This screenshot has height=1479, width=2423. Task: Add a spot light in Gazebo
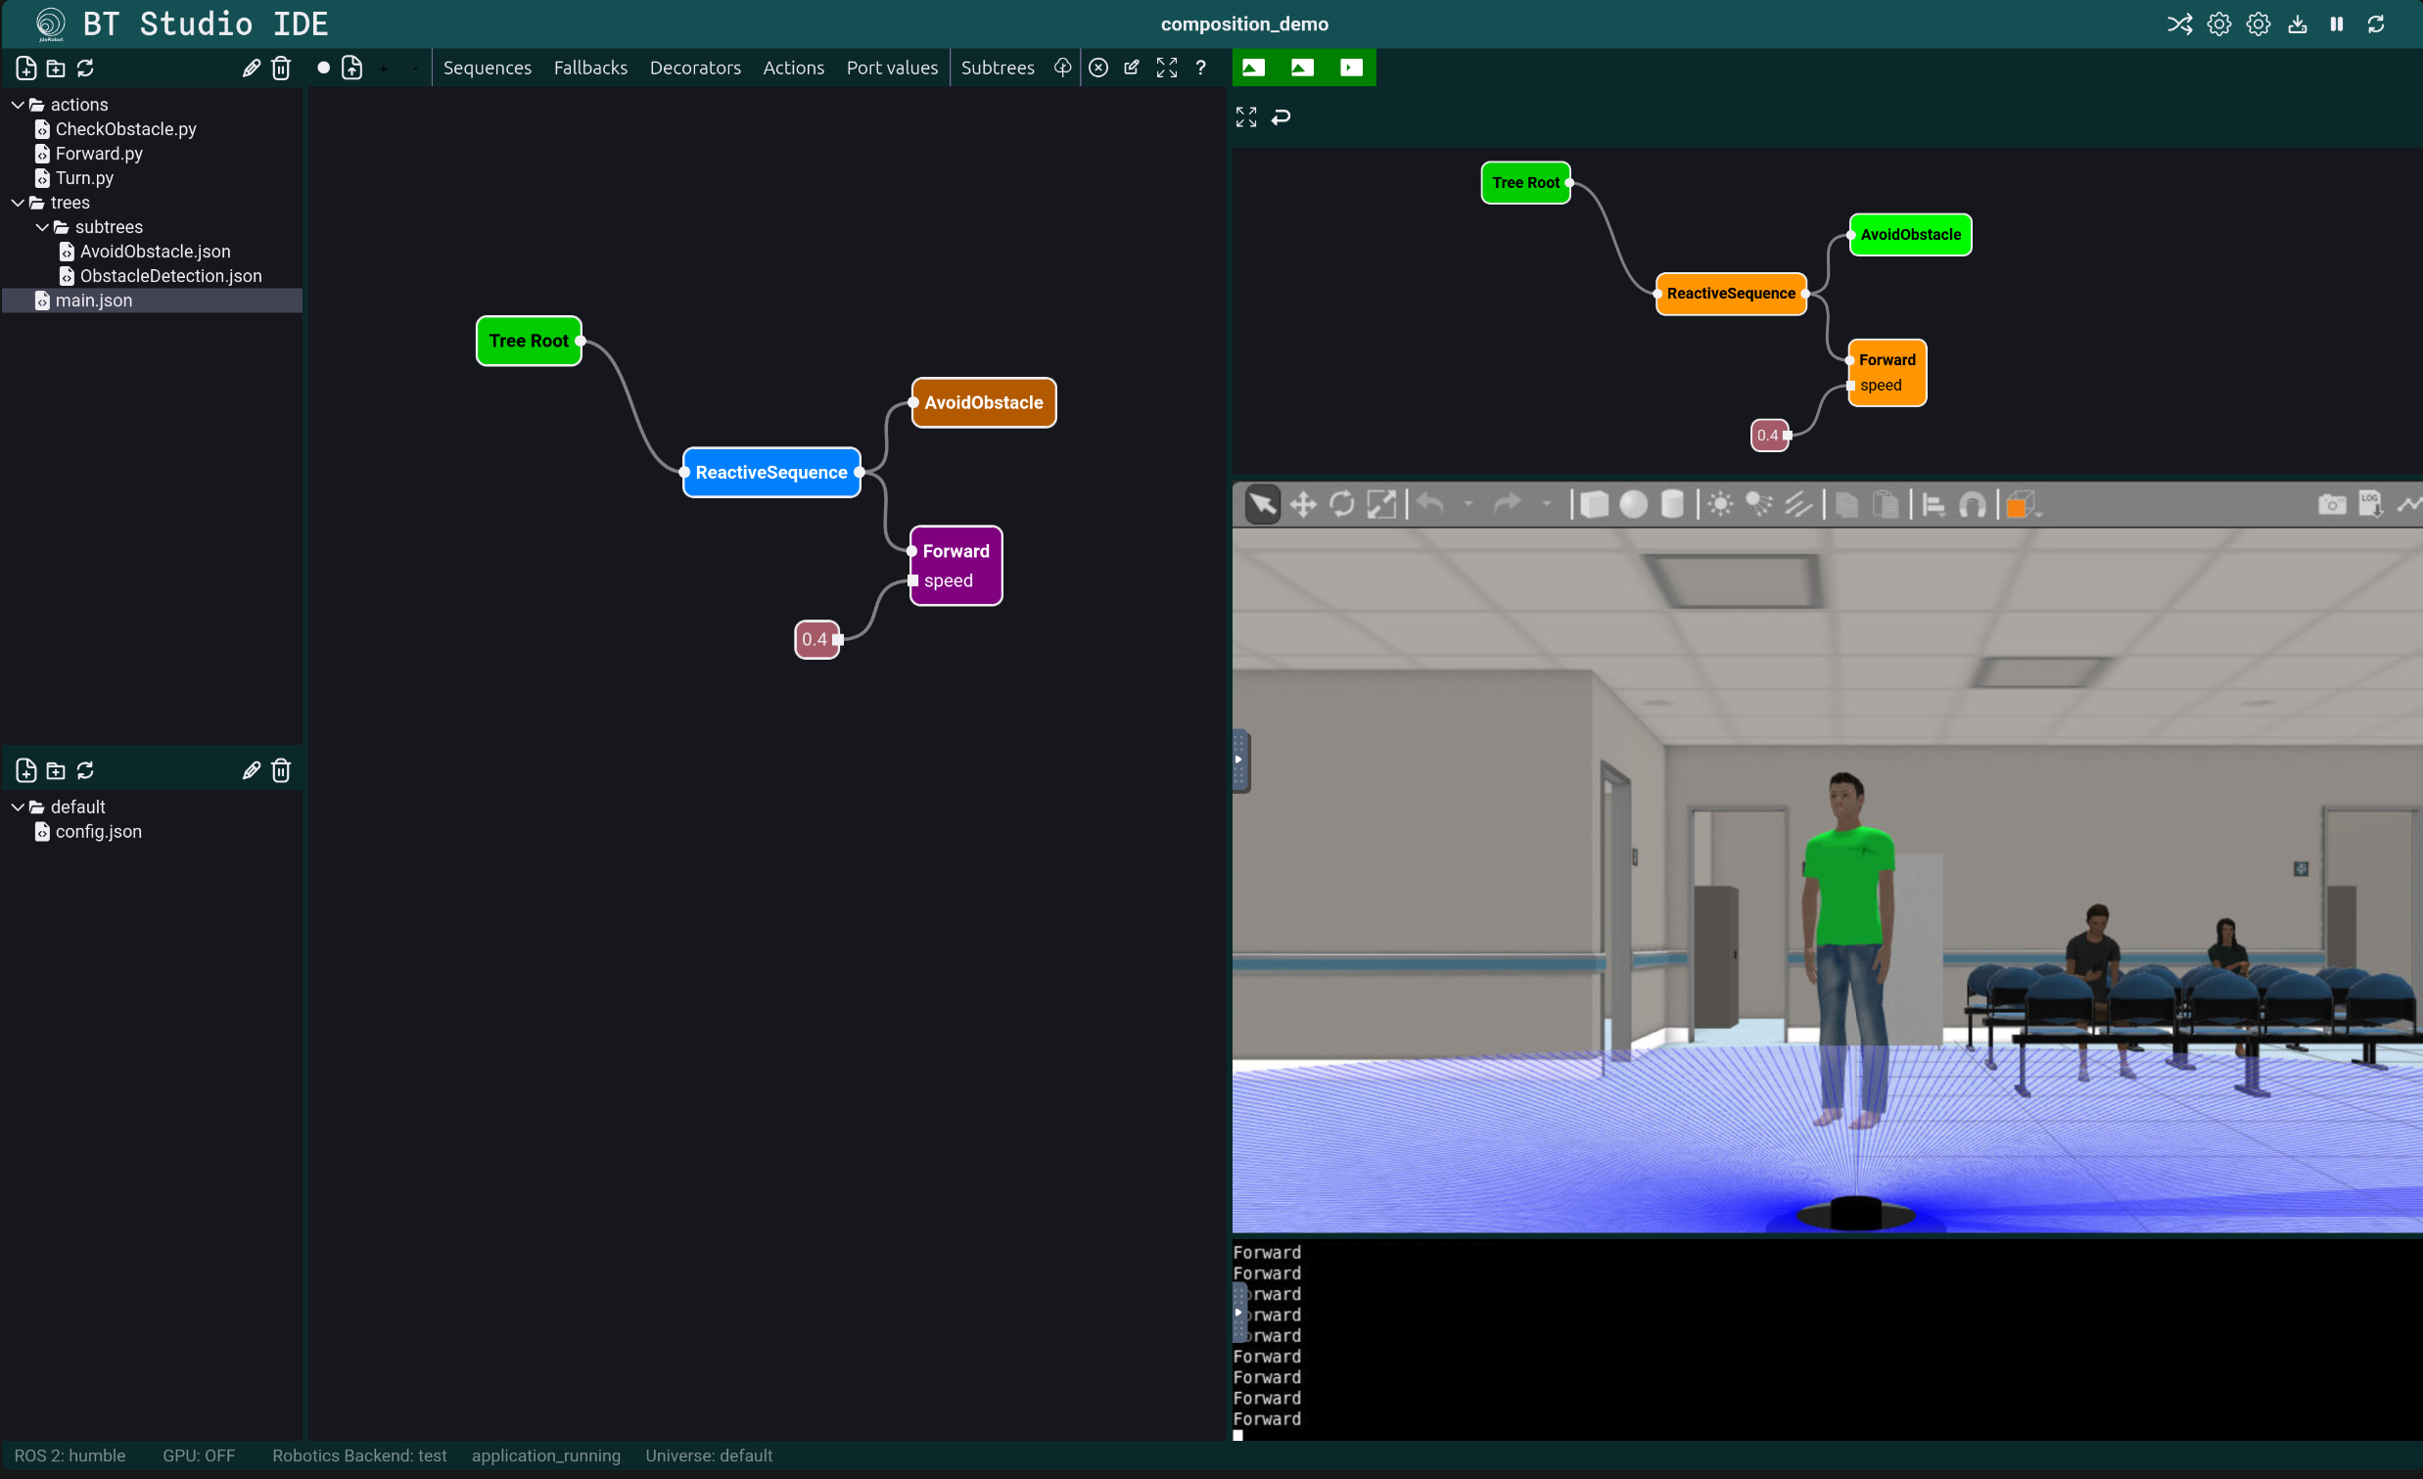point(1759,504)
